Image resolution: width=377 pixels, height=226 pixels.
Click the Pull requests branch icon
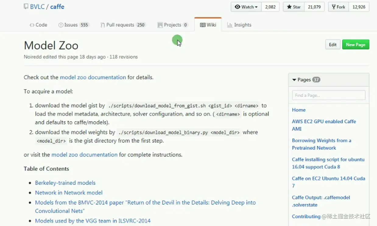[x=103, y=25]
